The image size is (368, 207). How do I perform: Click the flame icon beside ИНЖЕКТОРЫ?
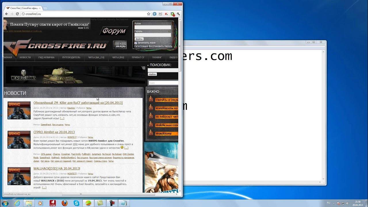click(151, 133)
